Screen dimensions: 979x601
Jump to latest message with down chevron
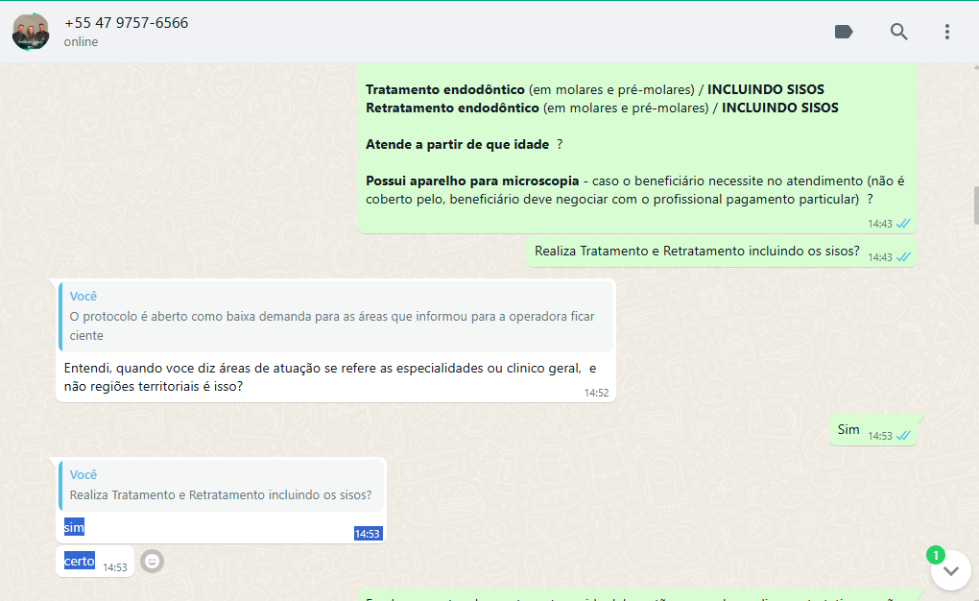951,570
